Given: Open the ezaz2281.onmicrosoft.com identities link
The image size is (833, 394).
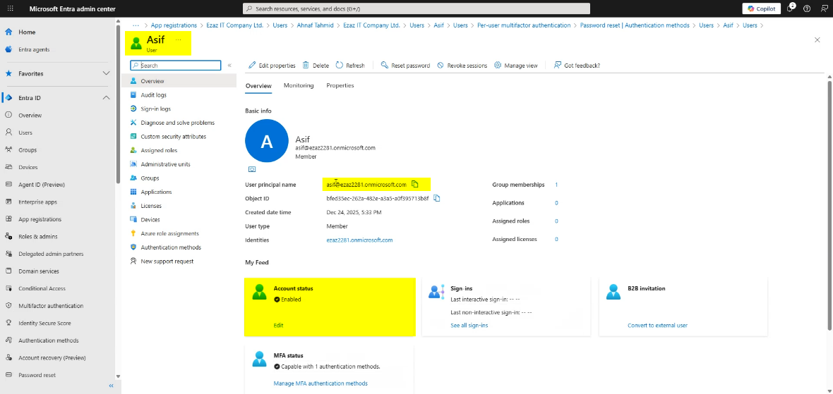Looking at the screenshot, I should click(359, 240).
